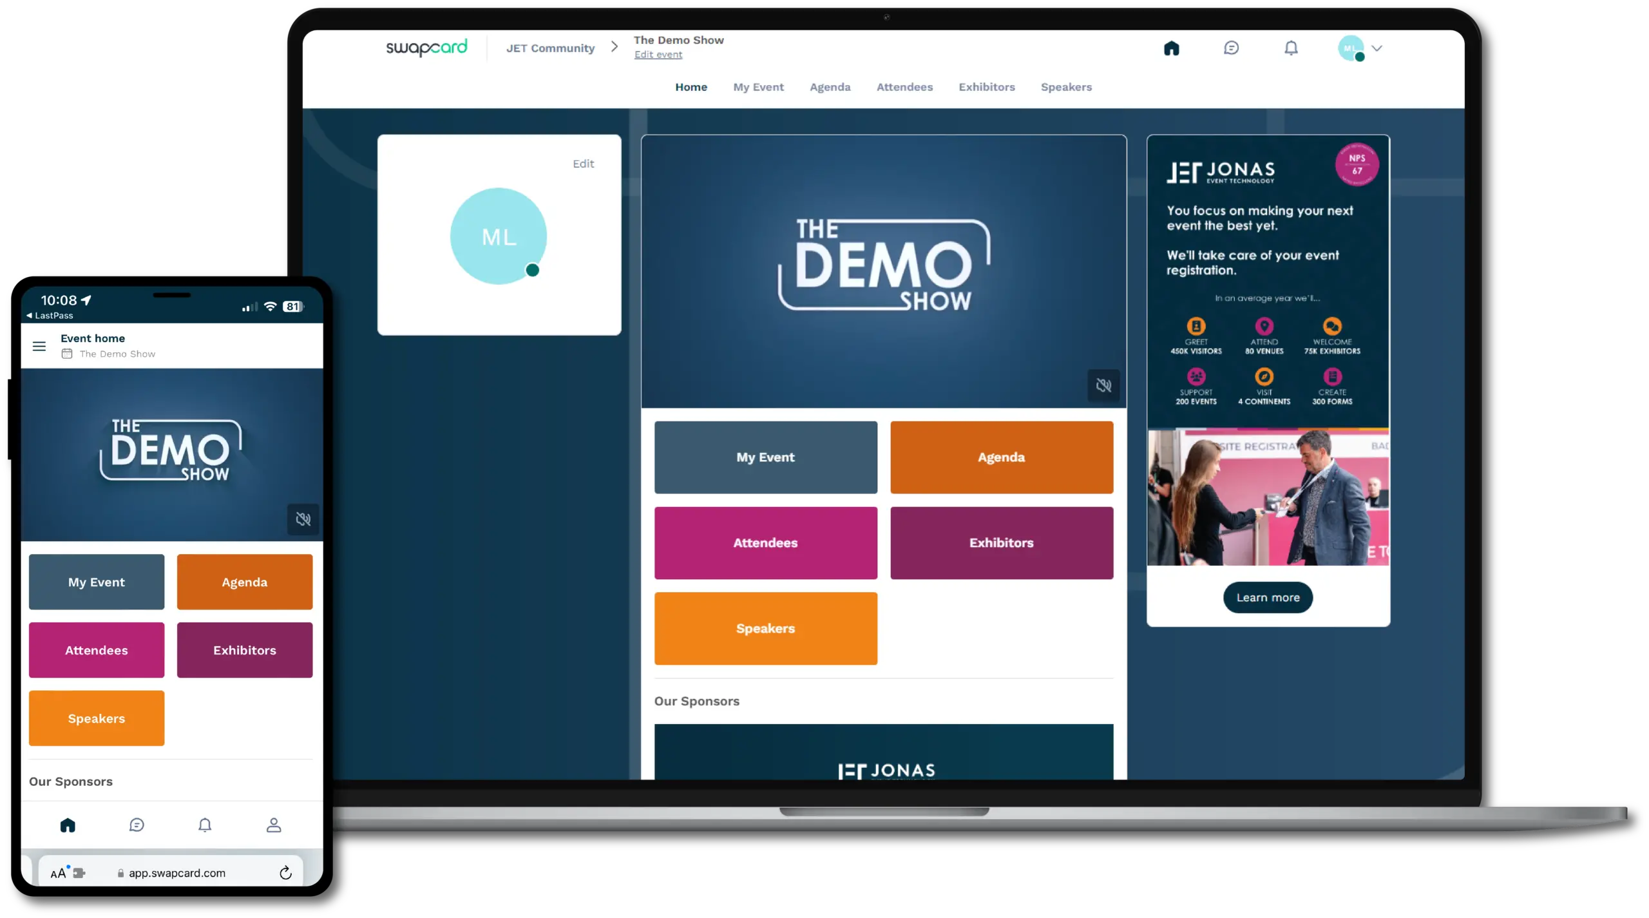Click the Edit link on profile card
This screenshot has height=918, width=1649.
click(x=583, y=164)
